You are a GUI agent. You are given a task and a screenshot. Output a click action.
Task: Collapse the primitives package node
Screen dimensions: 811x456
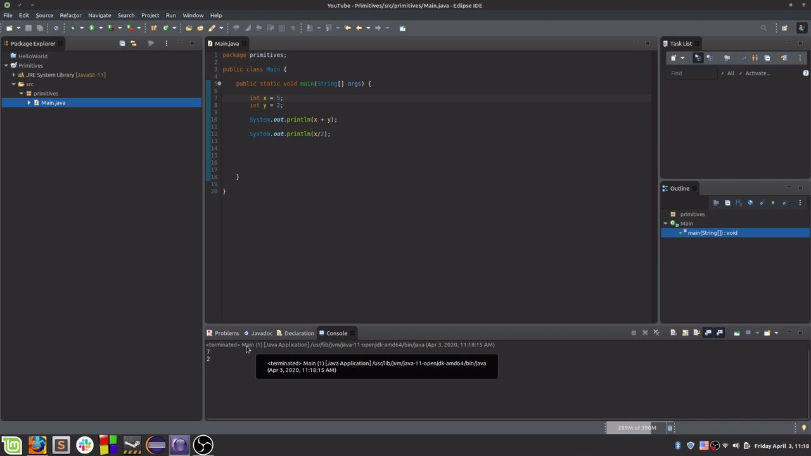point(21,93)
